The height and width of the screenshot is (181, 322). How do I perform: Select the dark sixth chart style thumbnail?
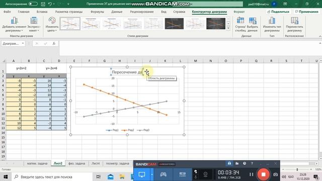pos(174,24)
